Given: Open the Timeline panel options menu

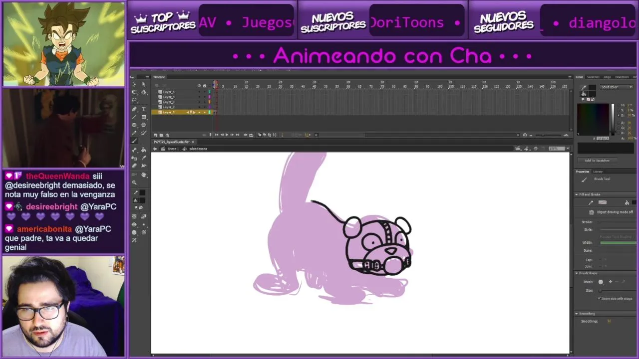Looking at the screenshot, I should click(570, 77).
